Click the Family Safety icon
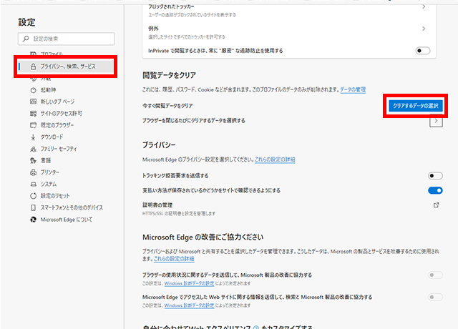Screen dimensions: 458x329 pos(34,149)
